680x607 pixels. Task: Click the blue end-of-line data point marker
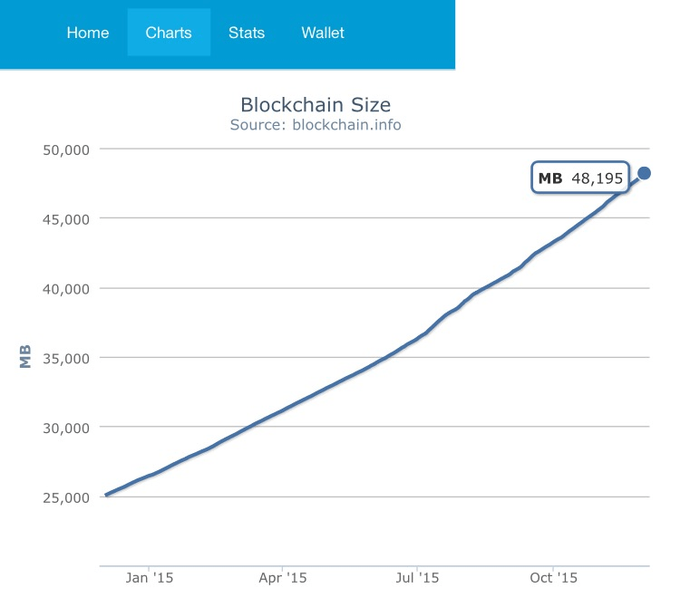[645, 173]
